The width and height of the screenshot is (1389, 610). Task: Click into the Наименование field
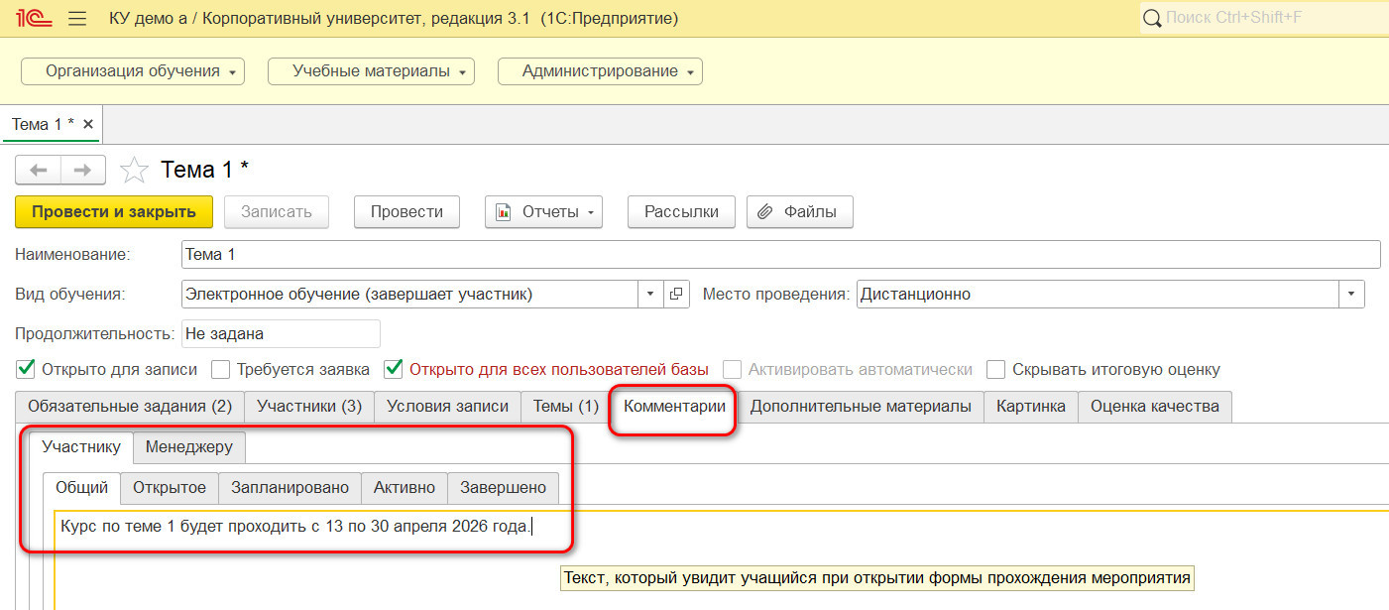coord(781,254)
